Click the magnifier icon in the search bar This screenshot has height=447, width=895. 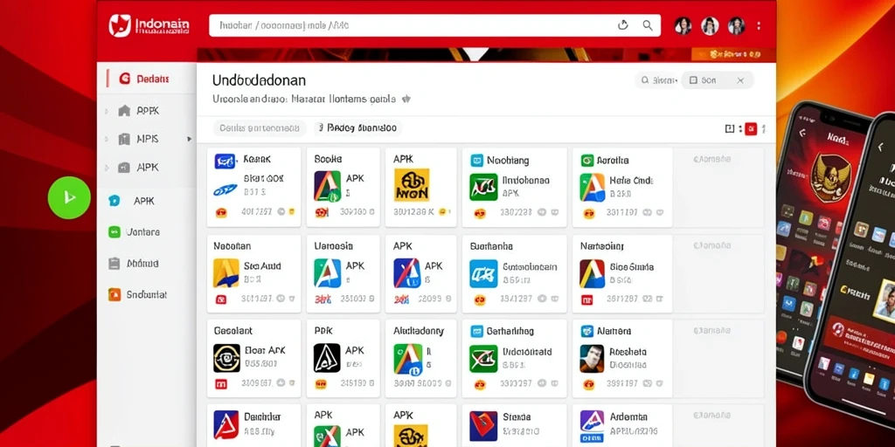(x=648, y=25)
